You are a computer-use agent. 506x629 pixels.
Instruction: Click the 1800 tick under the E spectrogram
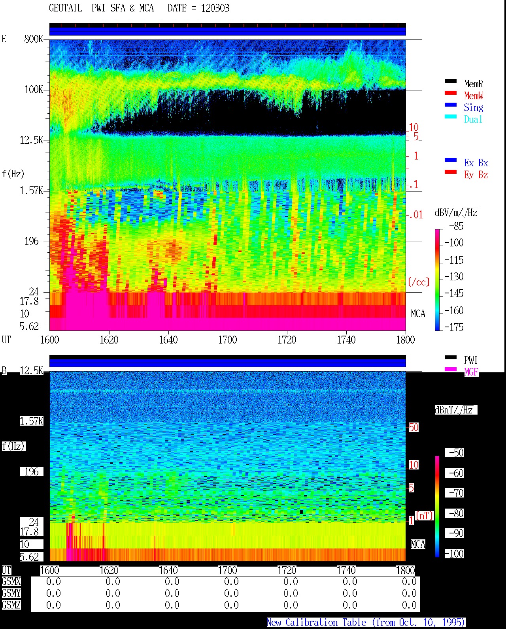[x=406, y=340]
